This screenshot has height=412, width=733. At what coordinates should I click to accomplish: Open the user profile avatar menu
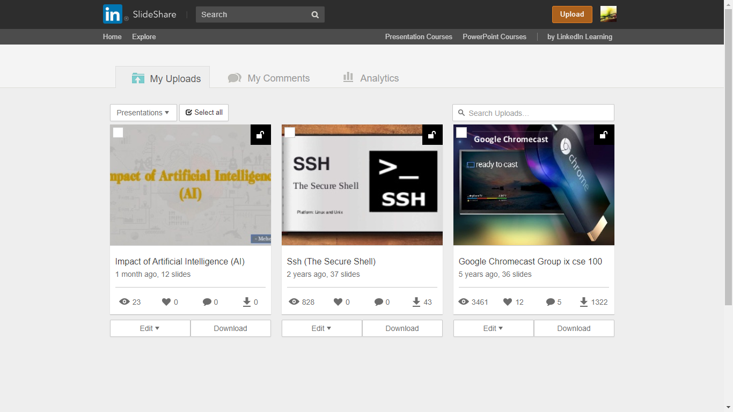(609, 14)
